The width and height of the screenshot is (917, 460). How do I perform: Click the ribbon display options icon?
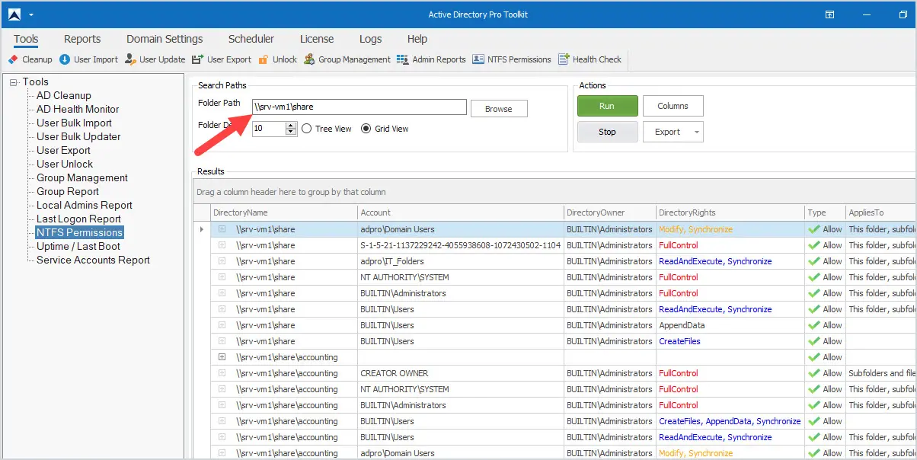829,14
